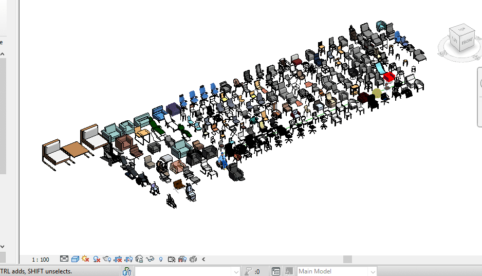Open the active workset dropdown arrow
The width and height of the screenshot is (482, 276).
(236, 272)
